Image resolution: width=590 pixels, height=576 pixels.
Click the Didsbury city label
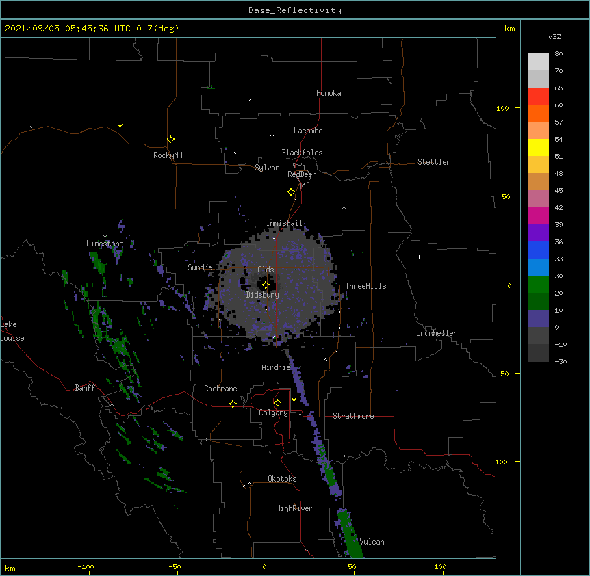point(263,295)
